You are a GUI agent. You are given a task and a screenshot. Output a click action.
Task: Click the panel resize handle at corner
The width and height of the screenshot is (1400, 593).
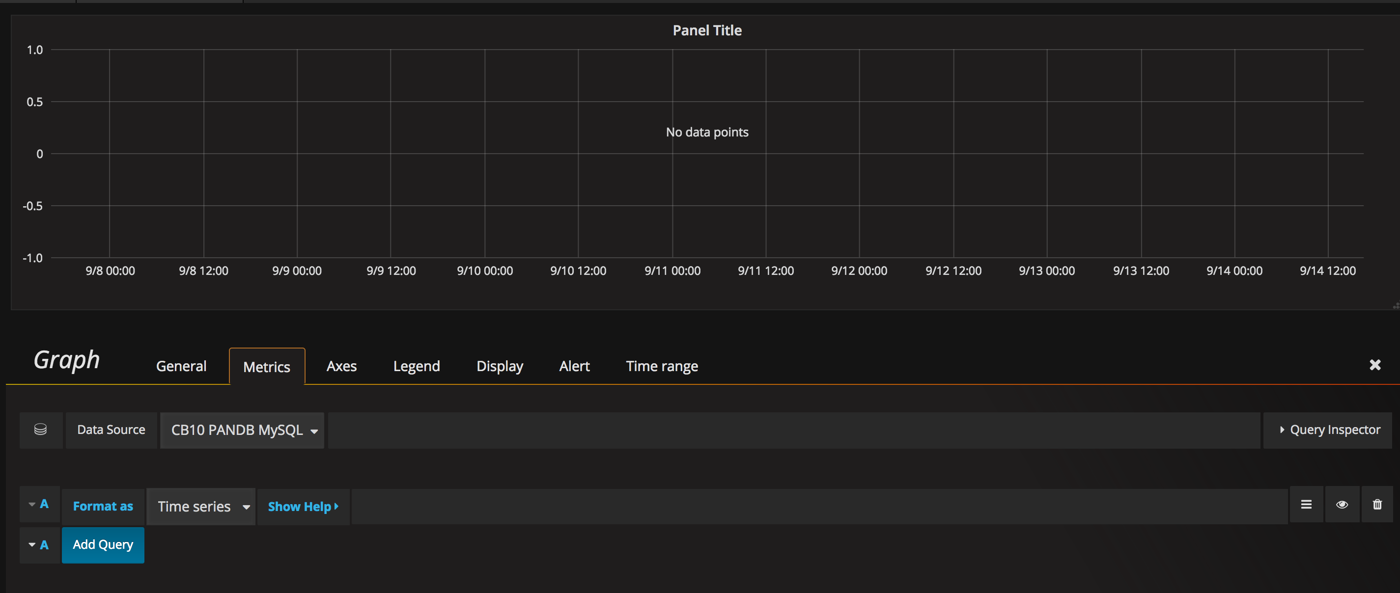click(1396, 306)
